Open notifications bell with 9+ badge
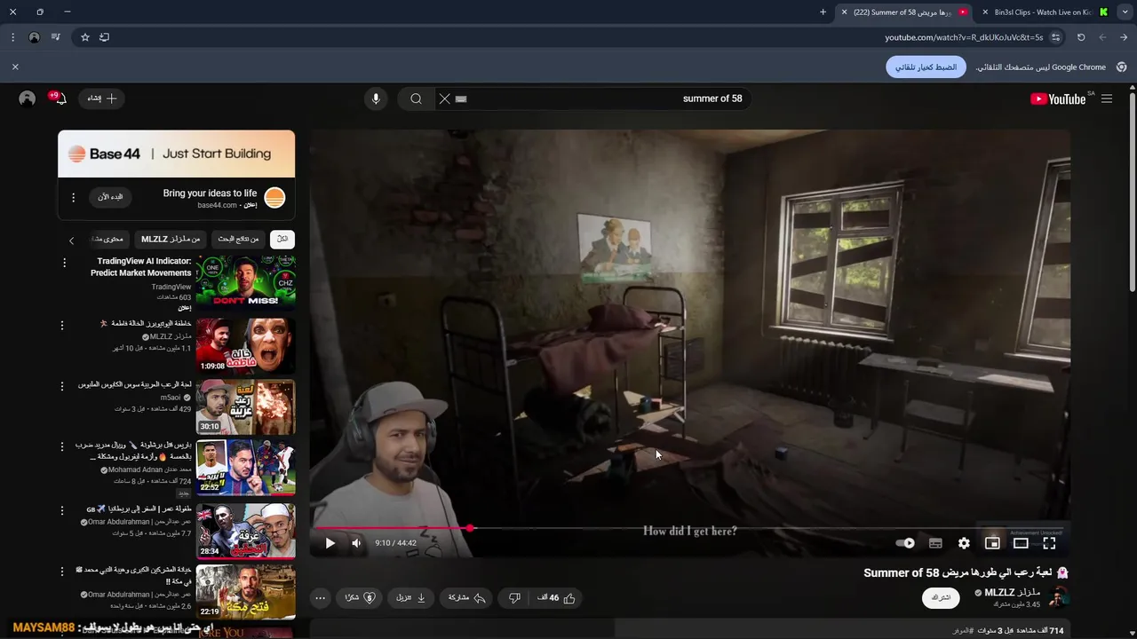The image size is (1137, 639). (60, 99)
